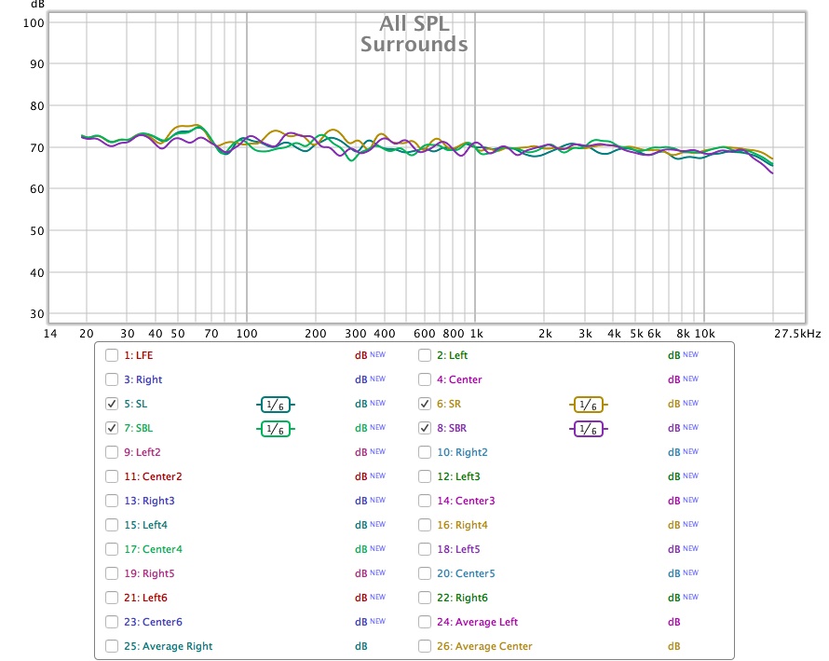Viewport: 829px width, 661px height.
Task: Enable the 11: Center2 trace checkbox
Action: tap(112, 476)
